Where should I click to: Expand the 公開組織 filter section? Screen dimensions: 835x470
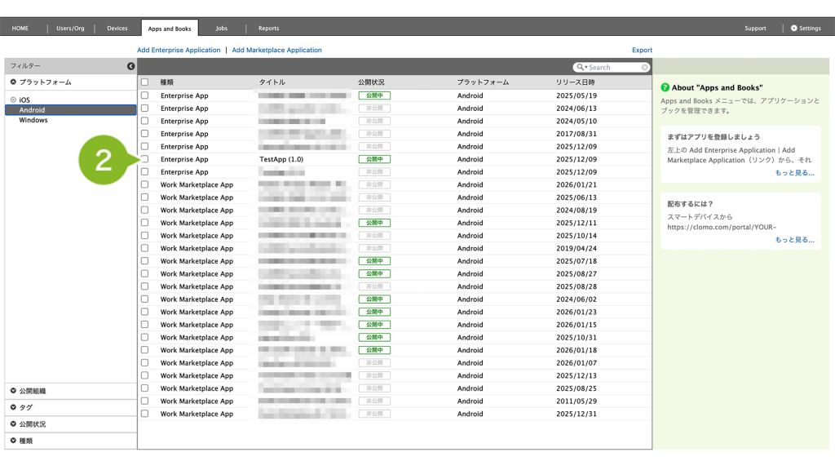(13, 391)
